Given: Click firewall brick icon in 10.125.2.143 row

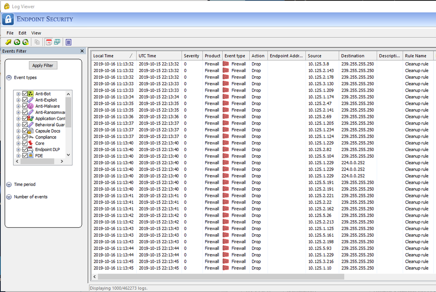Looking at the screenshot, I should [226, 70].
